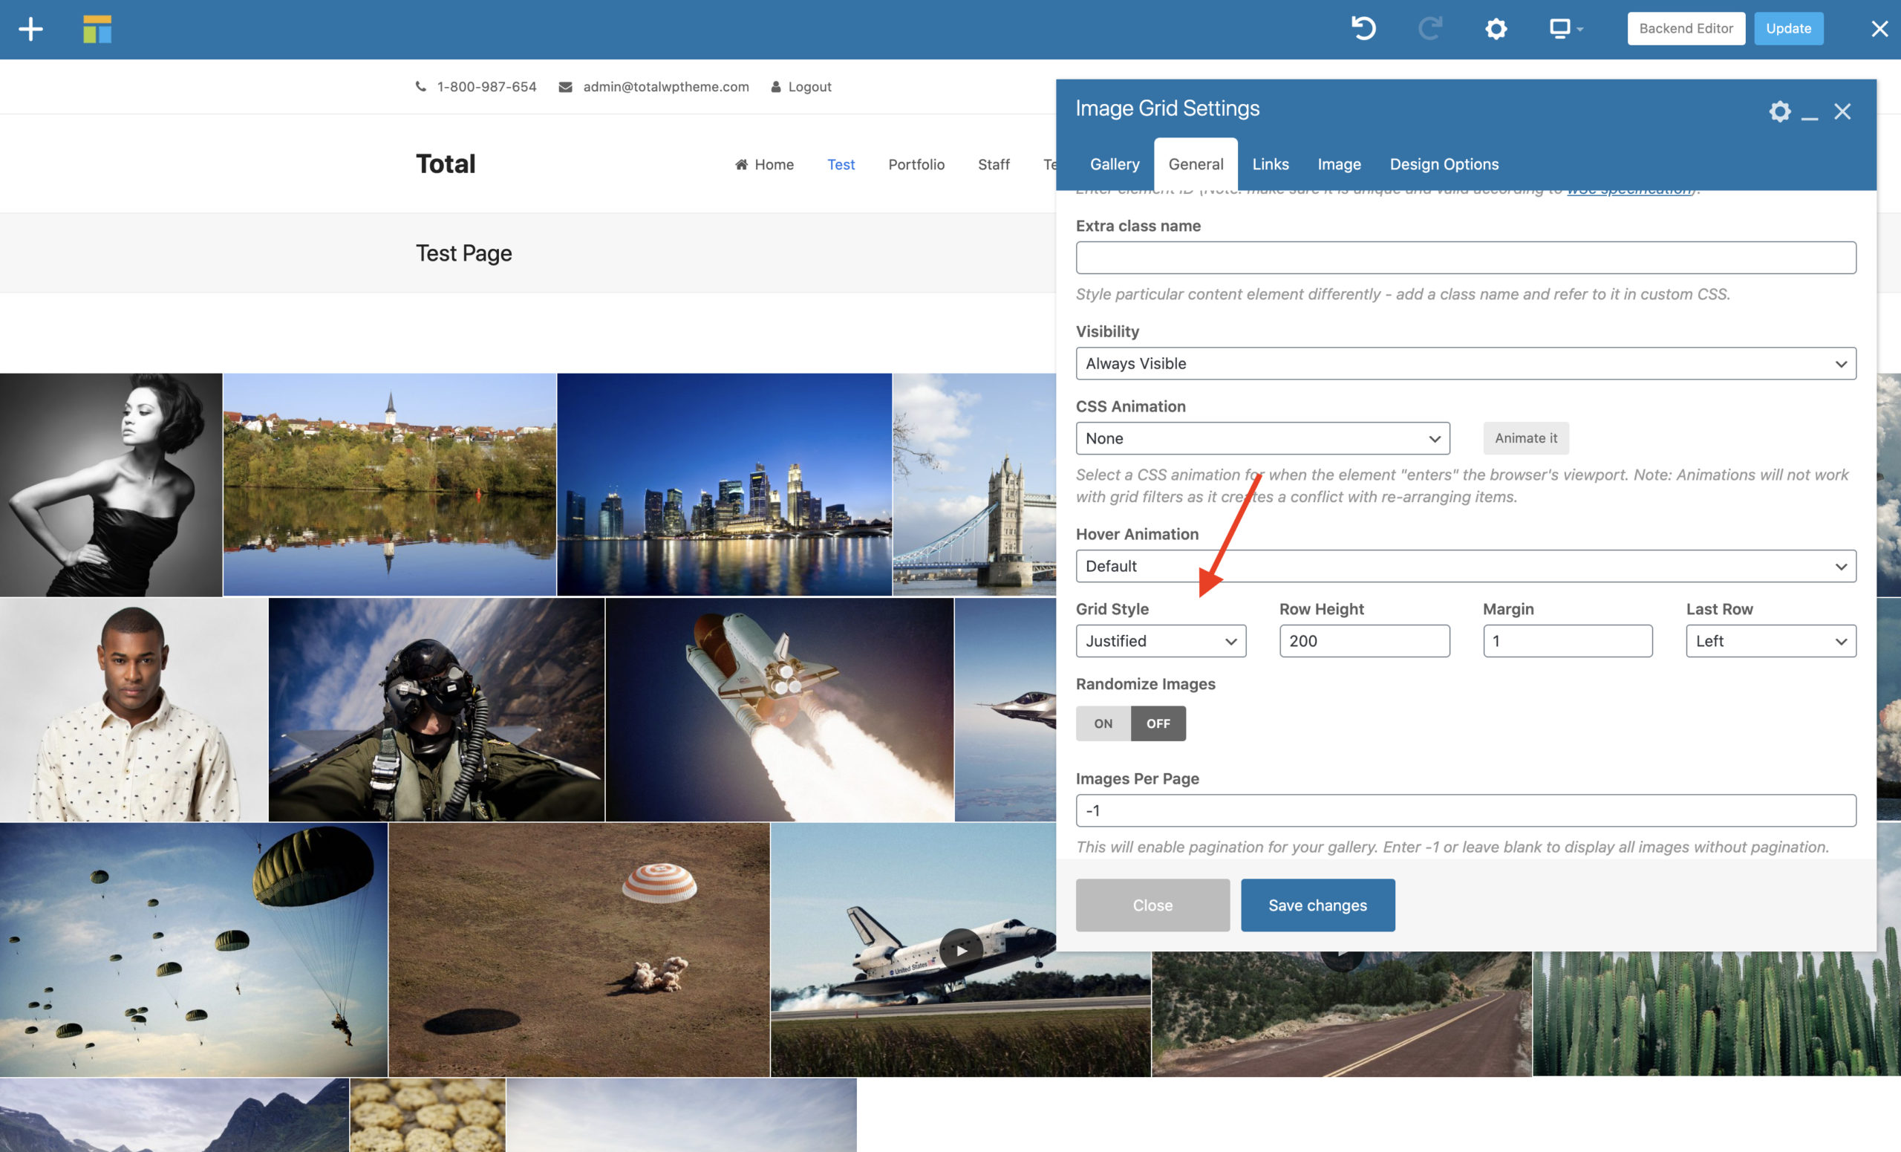Screen dimensions: 1901x1152
Task: Click the Row Height field
Action: point(1364,641)
